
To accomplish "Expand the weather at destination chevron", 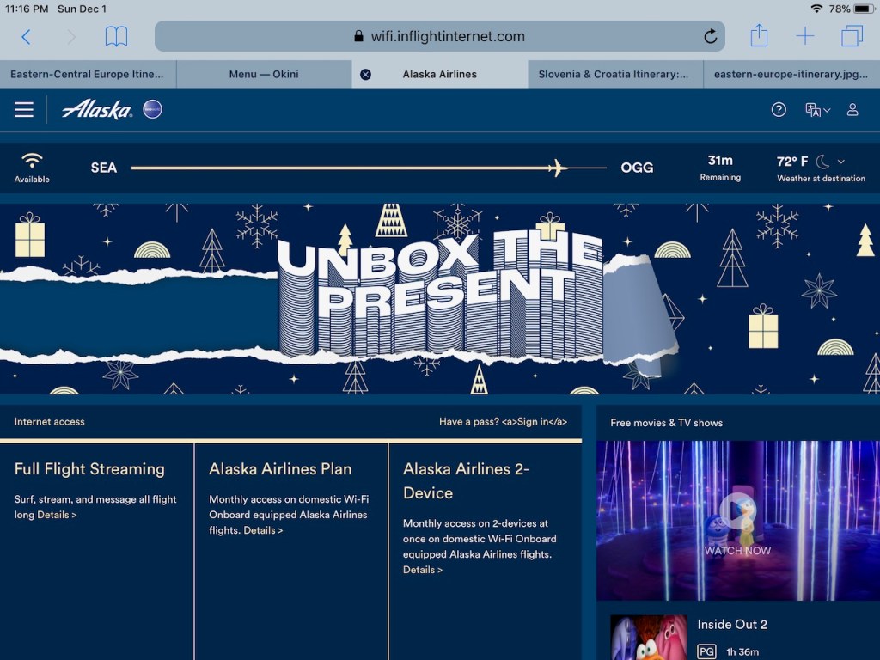I will point(840,162).
